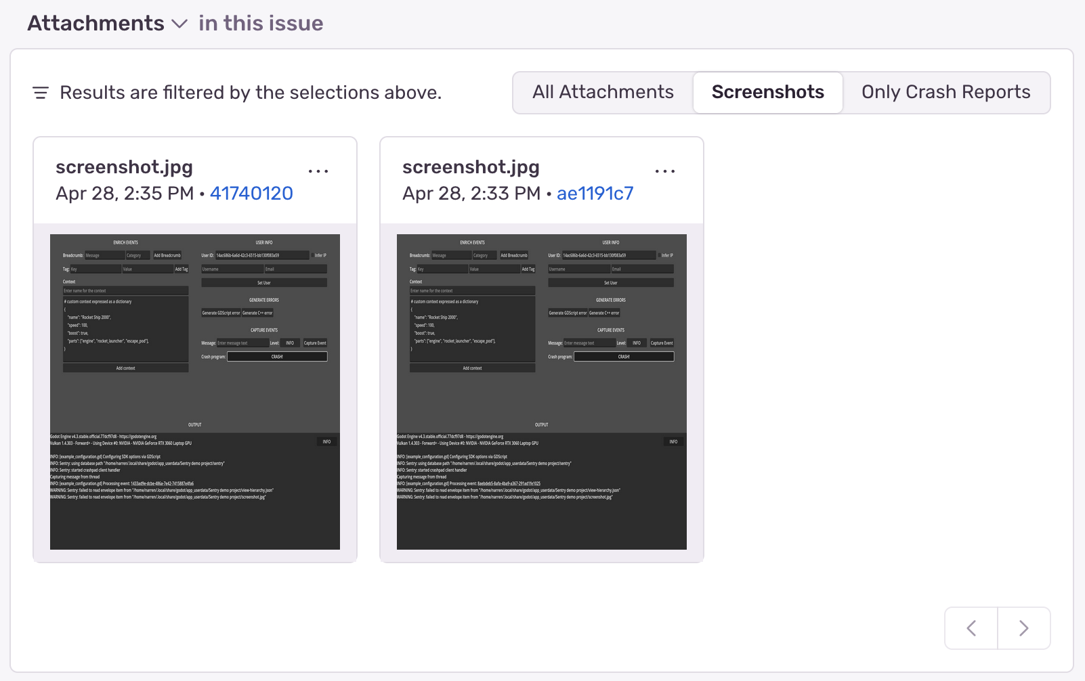This screenshot has height=681, width=1085.
Task: Expand the Attachments dropdown chevron
Action: click(x=179, y=24)
